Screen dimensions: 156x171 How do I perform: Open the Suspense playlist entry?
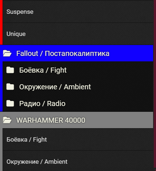click(78, 12)
